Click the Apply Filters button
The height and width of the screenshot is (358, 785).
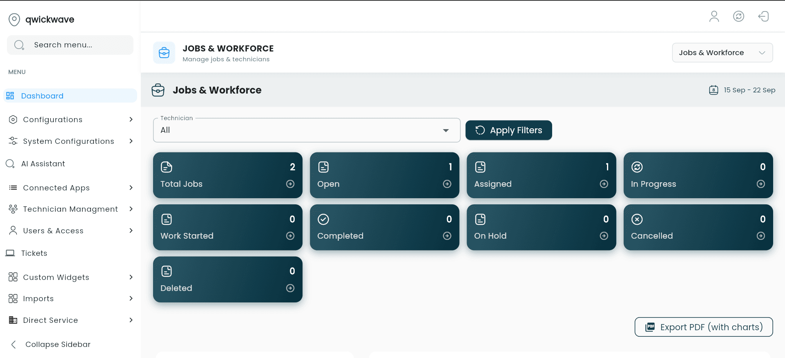pos(509,130)
